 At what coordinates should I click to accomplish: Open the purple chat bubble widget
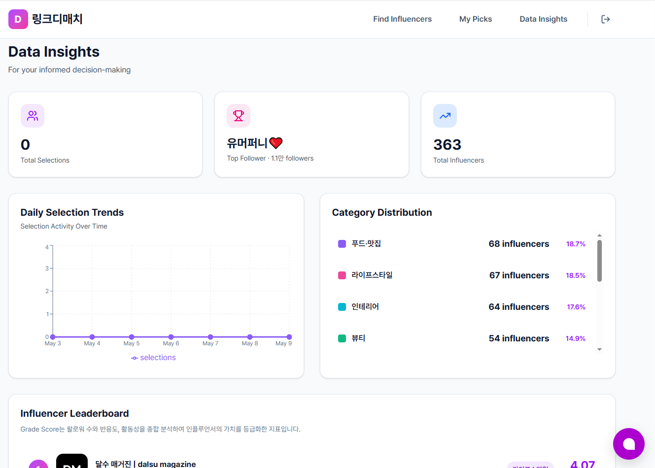click(x=629, y=444)
